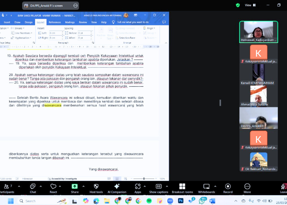Image resolution: width=287 pixels, height=205 pixels.
Task: Open Page Setup dialog launcher
Action: [x=34, y=43]
